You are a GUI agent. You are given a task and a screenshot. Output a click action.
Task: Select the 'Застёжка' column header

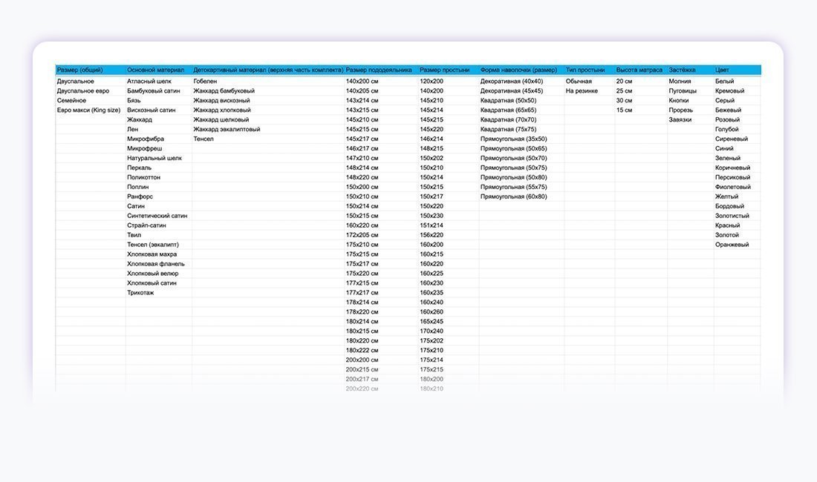click(682, 70)
